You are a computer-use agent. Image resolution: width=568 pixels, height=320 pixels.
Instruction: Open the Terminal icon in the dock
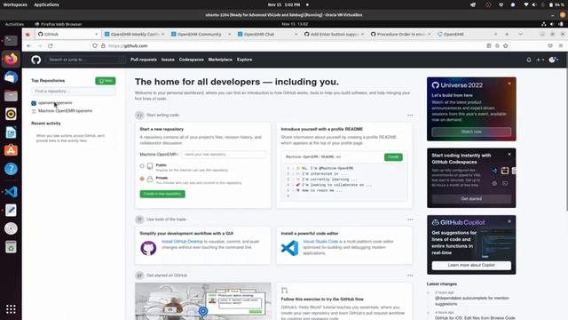tap(11, 40)
